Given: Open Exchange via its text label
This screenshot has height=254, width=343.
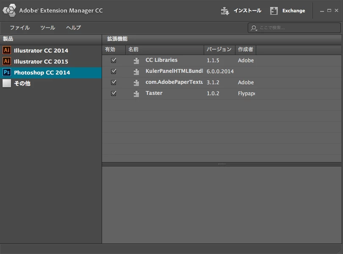Looking at the screenshot, I should (x=293, y=11).
